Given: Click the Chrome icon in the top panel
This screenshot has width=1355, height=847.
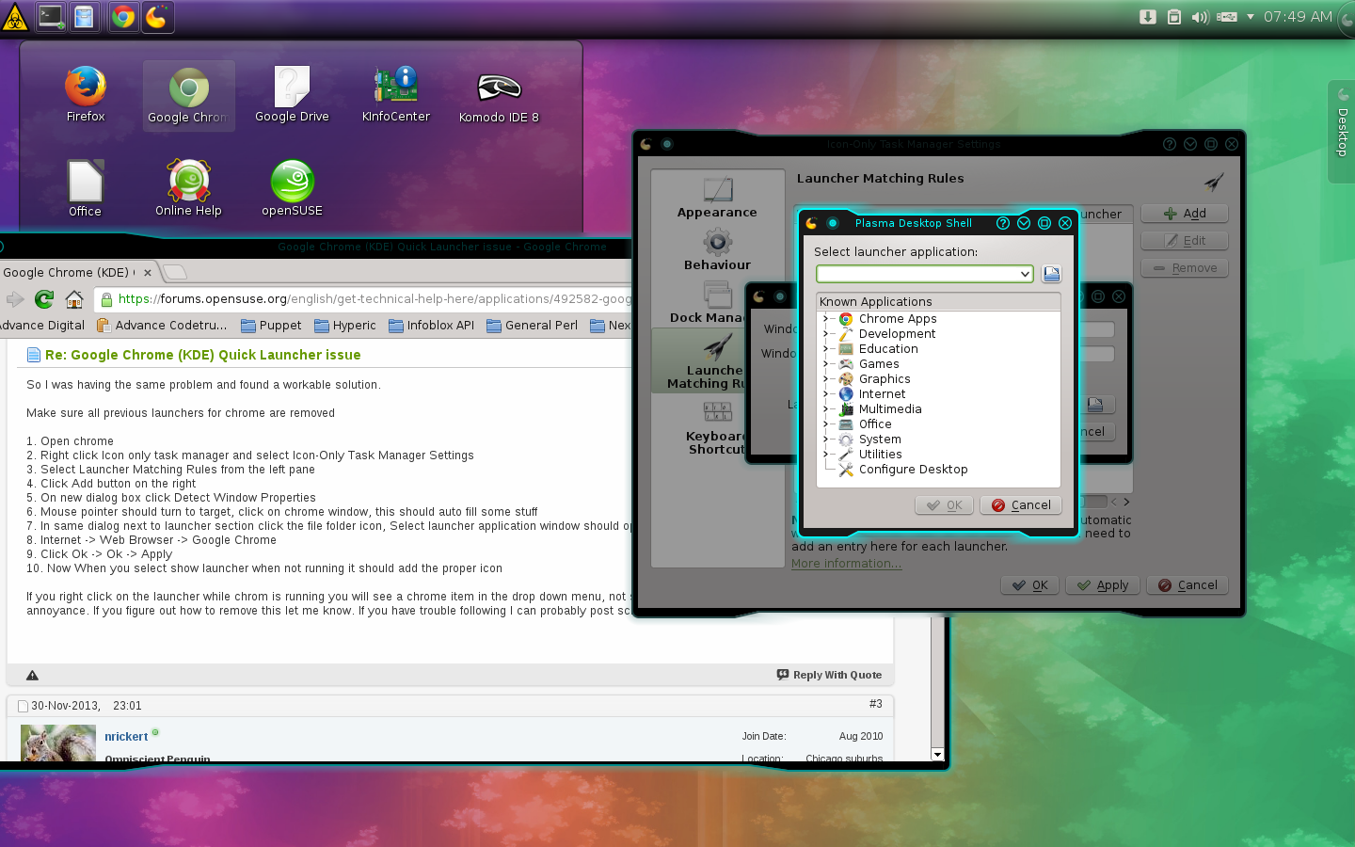Looking at the screenshot, I should click(x=123, y=17).
